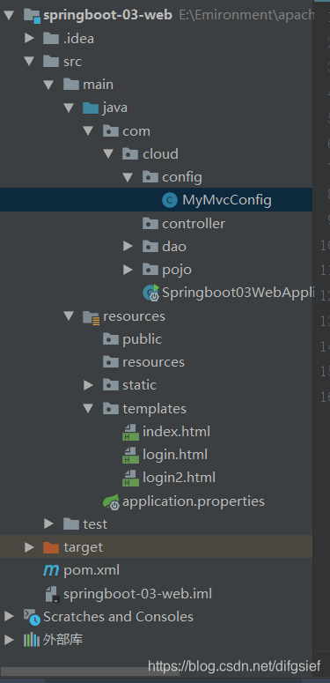Click the templates folder icon
This screenshot has height=683, width=330.
(x=110, y=409)
